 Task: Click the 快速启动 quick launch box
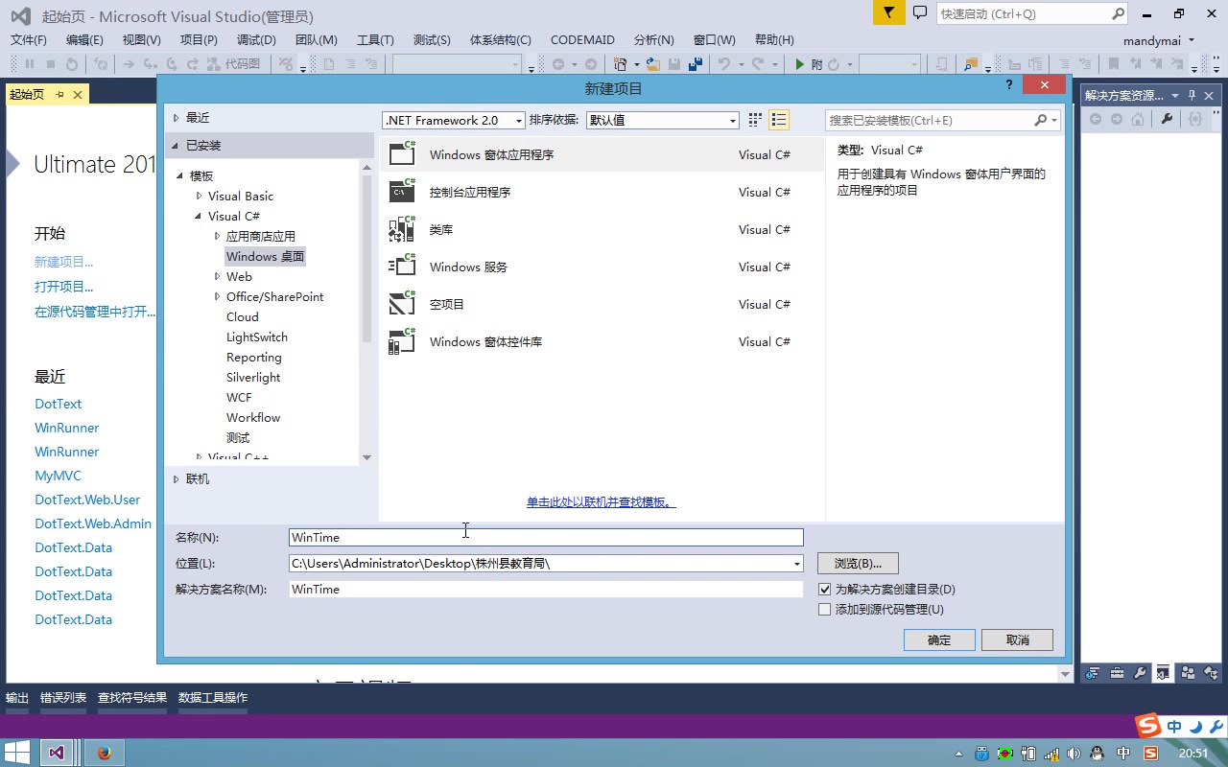pos(1031,13)
